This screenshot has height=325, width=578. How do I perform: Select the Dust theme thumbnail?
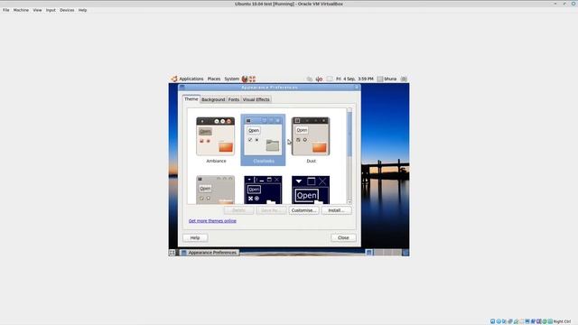(311, 136)
